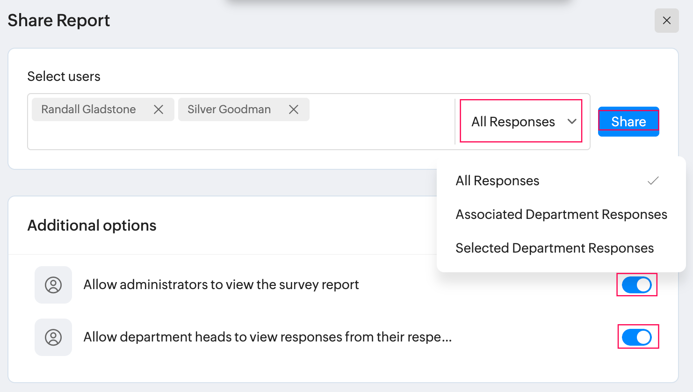Click the administrators row user icon
The width and height of the screenshot is (693, 392).
[x=53, y=285]
